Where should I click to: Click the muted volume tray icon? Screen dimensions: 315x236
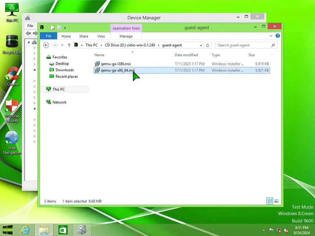(x=286, y=230)
